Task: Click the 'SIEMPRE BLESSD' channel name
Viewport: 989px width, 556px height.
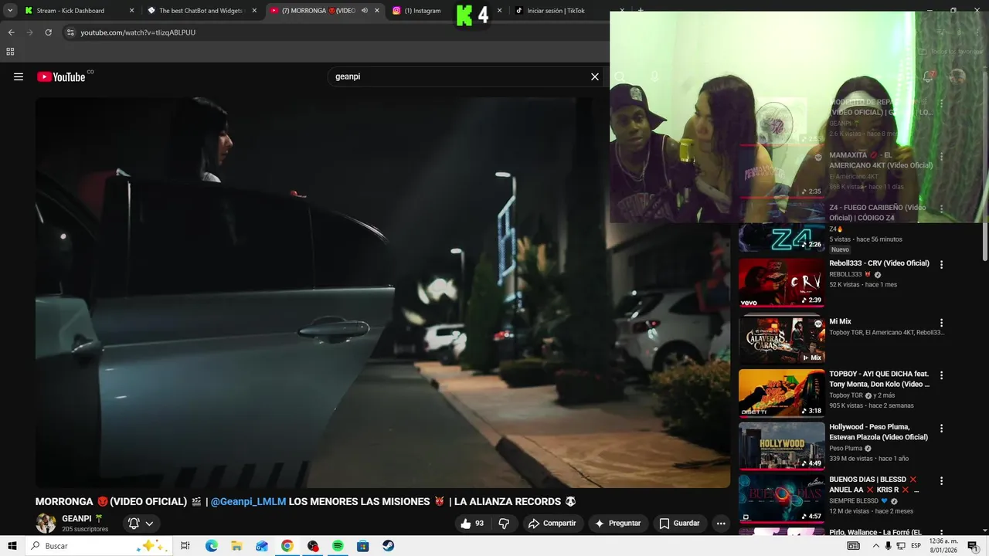Action: [853, 501]
